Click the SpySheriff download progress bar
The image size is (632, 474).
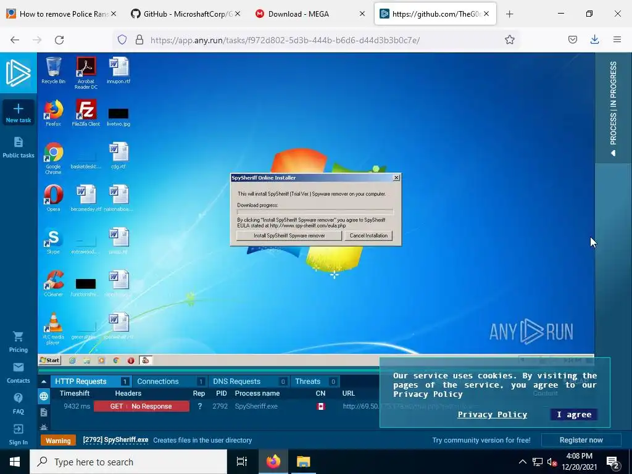coord(315,212)
